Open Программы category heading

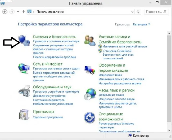pyautogui.click(x=44, y=112)
